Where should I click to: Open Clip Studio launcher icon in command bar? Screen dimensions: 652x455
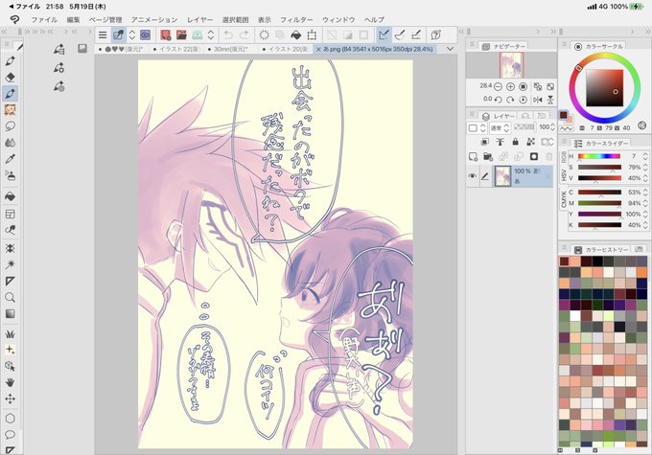tap(145, 34)
